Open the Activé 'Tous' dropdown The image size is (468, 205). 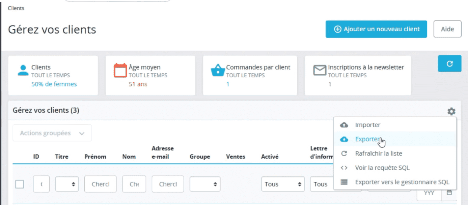[x=283, y=184]
